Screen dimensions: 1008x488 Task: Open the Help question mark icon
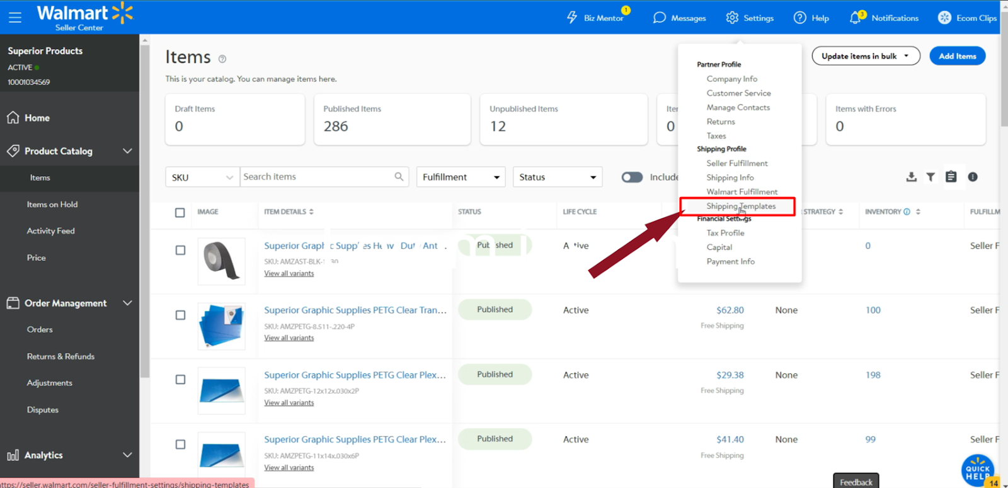click(799, 18)
